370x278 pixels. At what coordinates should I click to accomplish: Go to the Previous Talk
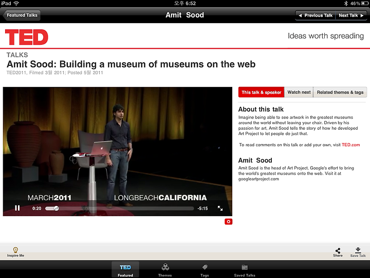(x=315, y=15)
